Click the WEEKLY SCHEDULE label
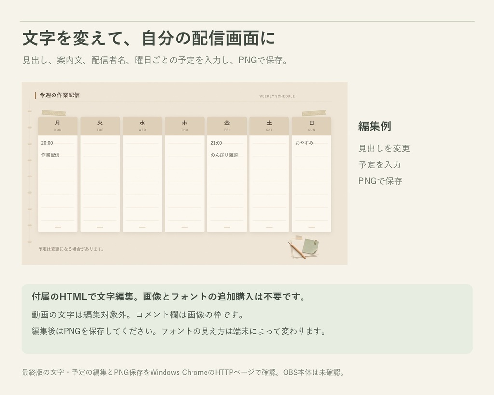The height and width of the screenshot is (395, 494). 277,96
